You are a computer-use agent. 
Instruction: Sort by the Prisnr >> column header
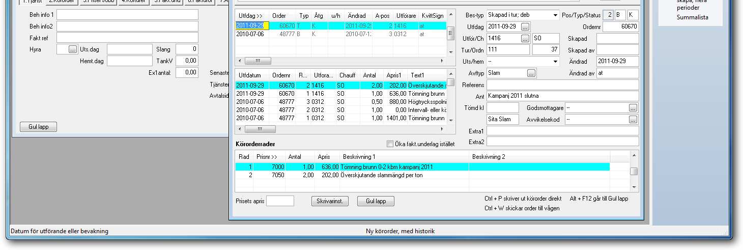pos(269,157)
